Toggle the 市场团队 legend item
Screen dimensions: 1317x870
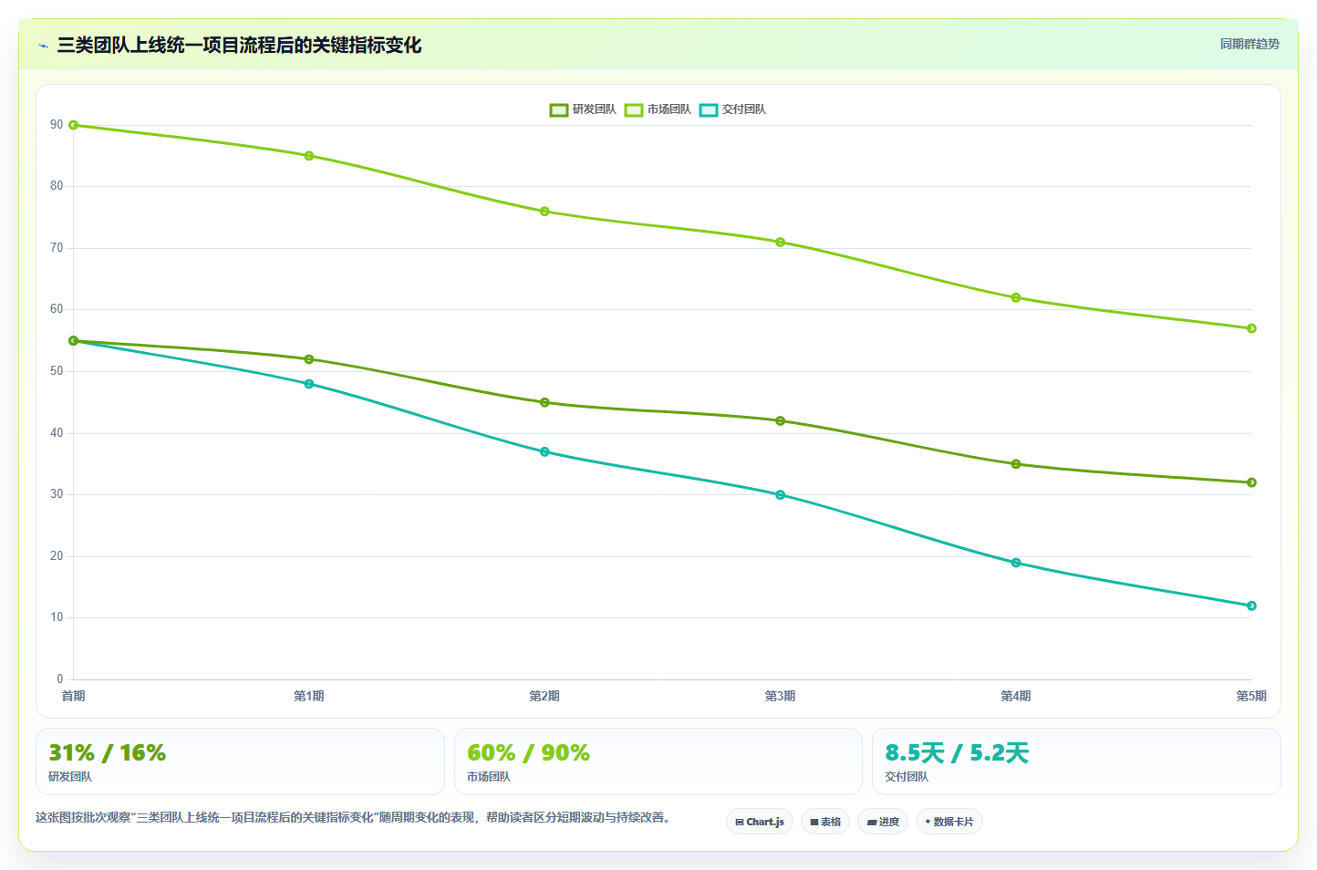point(658,109)
